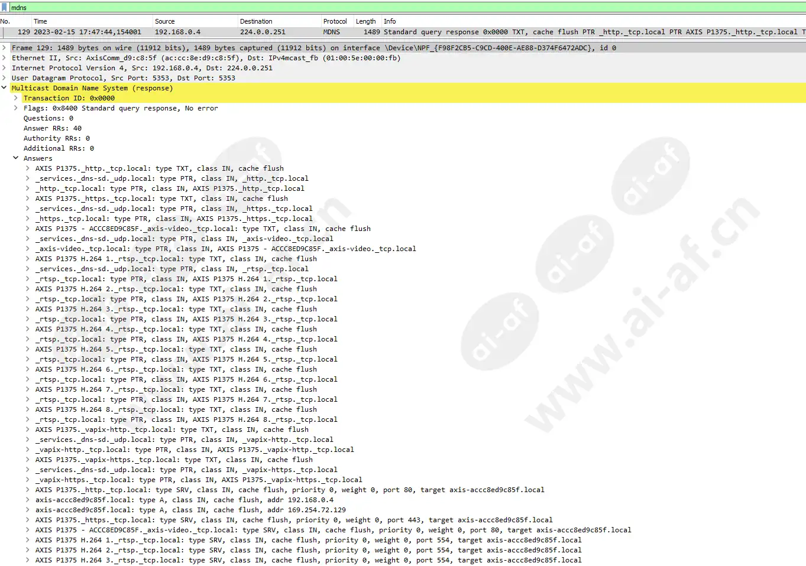Image resolution: width=806 pixels, height=566 pixels.
Task: Expand AXIS P1375 H.264 1._rtsp TXT record
Action: click(28, 259)
